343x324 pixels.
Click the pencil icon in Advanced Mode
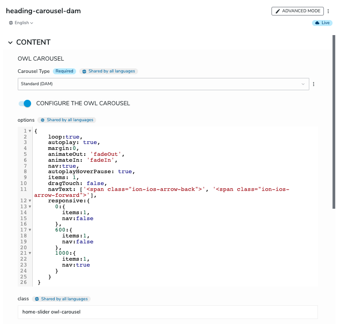[278, 11]
